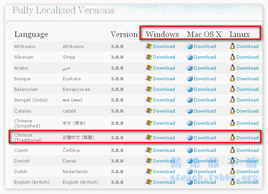Download Chinese (Simplified) for Windows
Screen dimensions: 268x194
coord(164,123)
